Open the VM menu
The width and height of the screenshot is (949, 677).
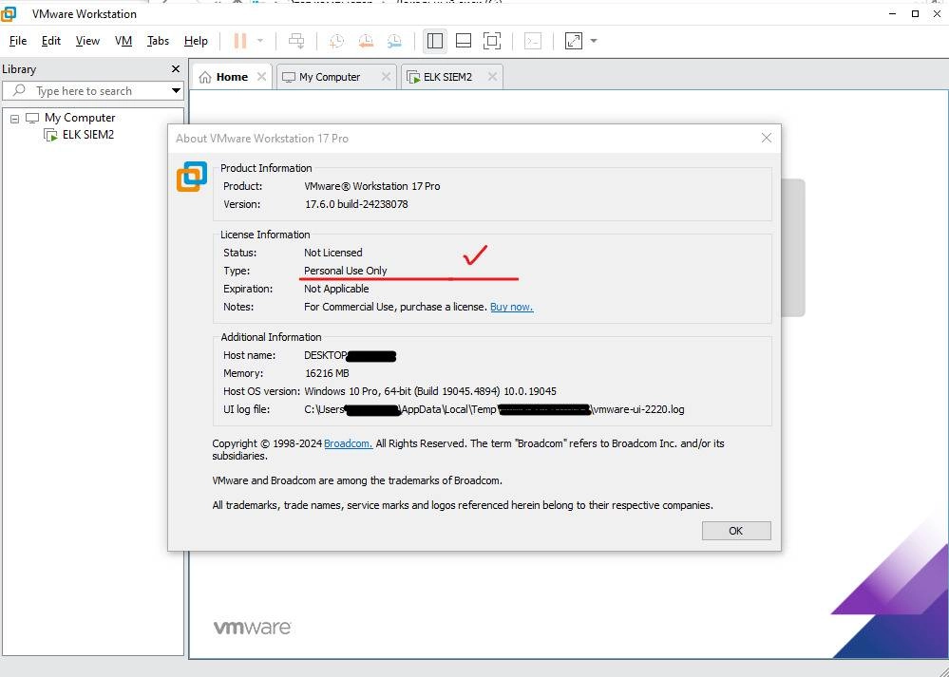123,41
